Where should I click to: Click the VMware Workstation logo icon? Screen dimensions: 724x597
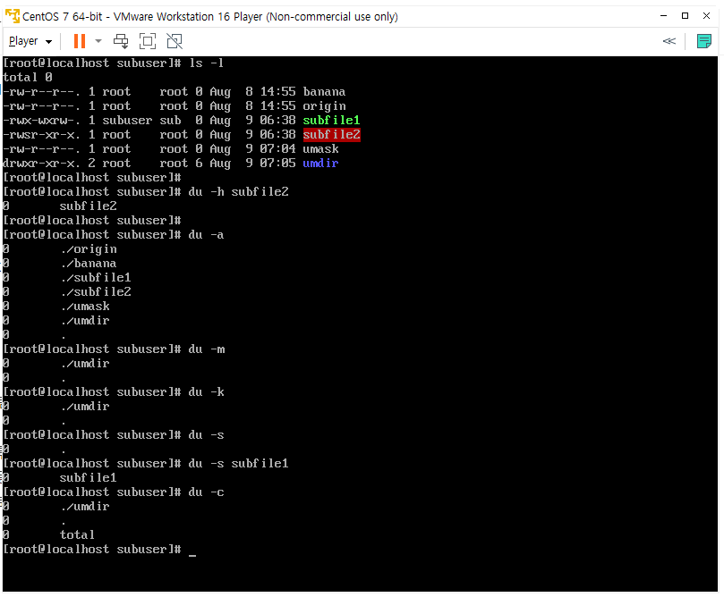click(13, 16)
